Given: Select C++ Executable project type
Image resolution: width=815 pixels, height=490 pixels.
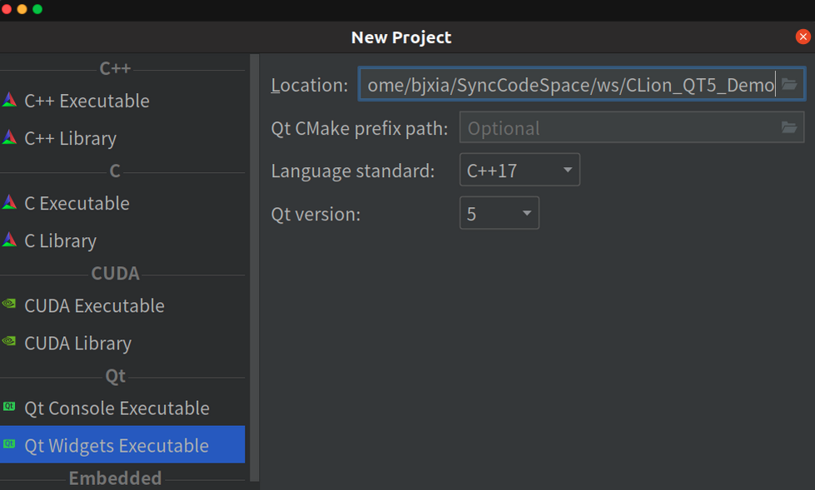Looking at the screenshot, I should tap(87, 101).
